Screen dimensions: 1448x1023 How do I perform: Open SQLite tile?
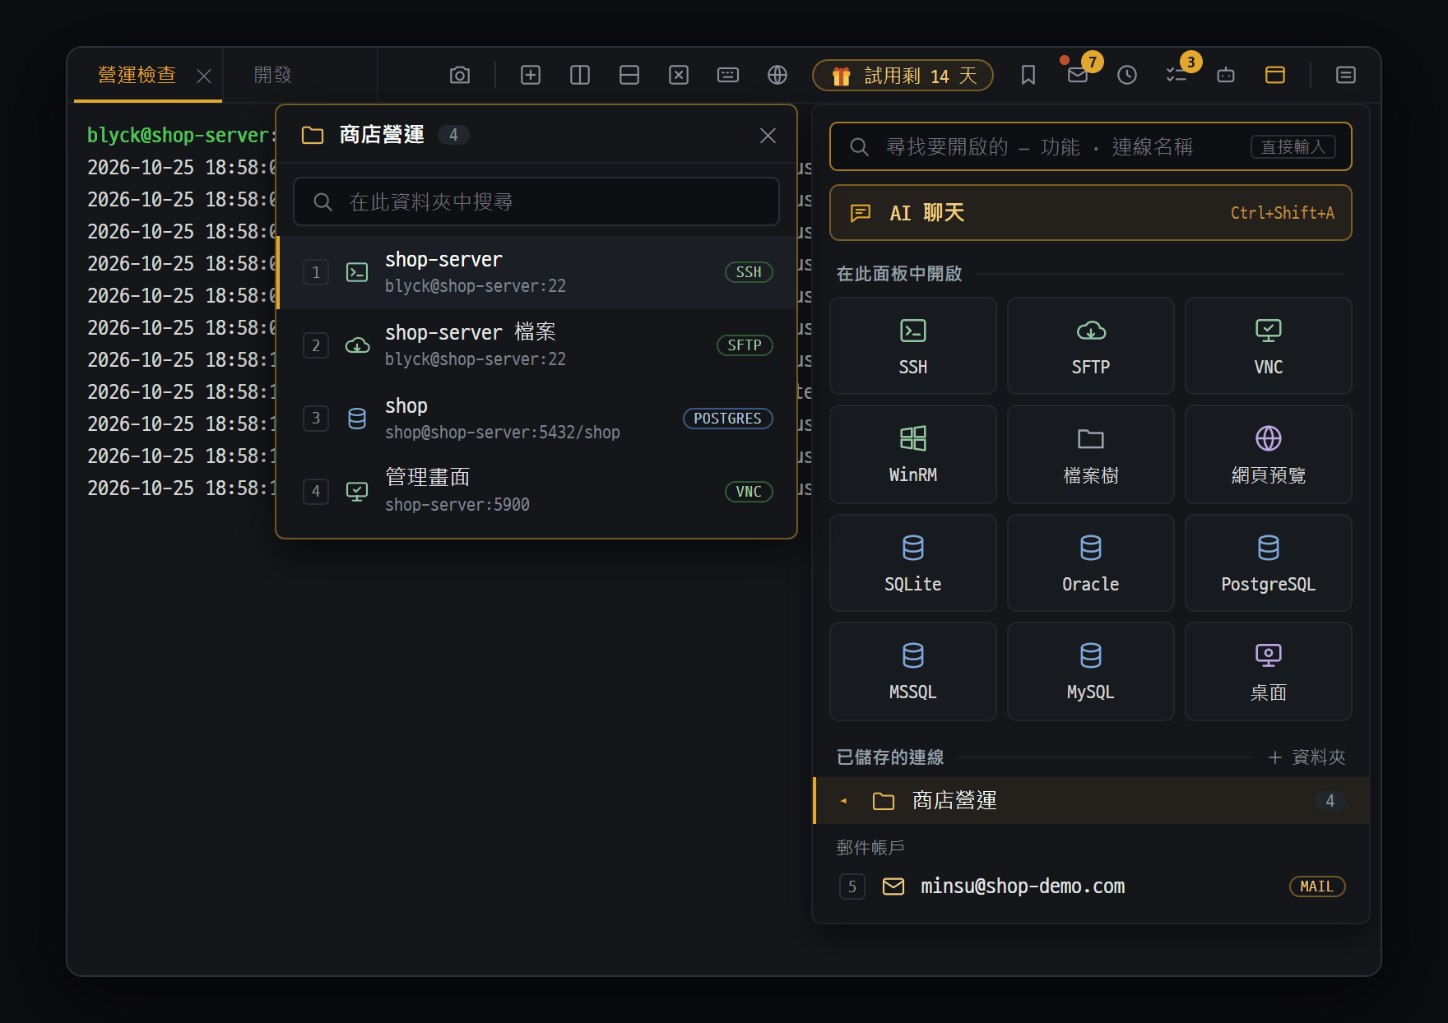(x=913, y=563)
